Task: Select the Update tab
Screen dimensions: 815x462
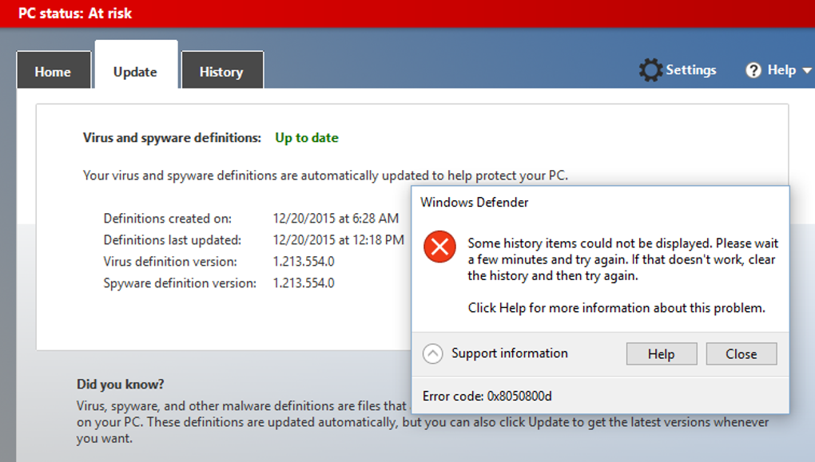Action: (135, 72)
